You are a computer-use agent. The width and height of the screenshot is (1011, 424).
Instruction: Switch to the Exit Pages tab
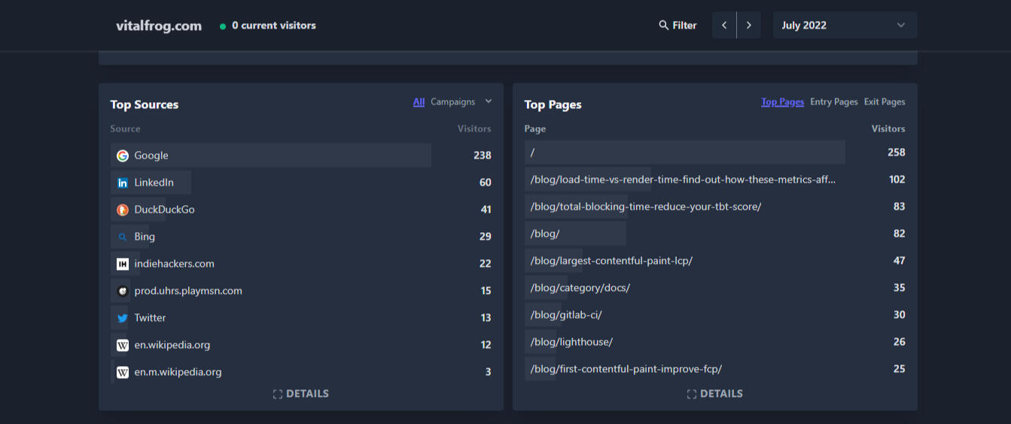tap(884, 102)
